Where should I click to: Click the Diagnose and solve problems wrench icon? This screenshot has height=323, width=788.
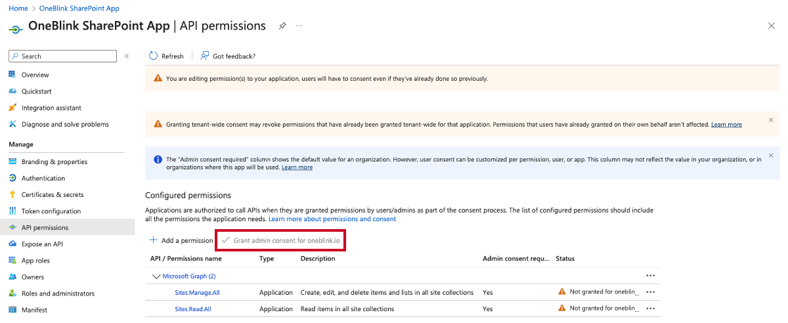pos(12,124)
